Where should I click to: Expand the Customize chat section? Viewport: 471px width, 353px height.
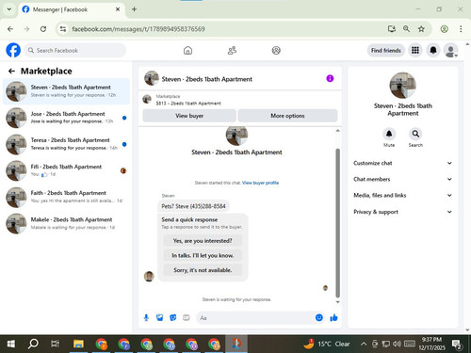click(x=403, y=163)
